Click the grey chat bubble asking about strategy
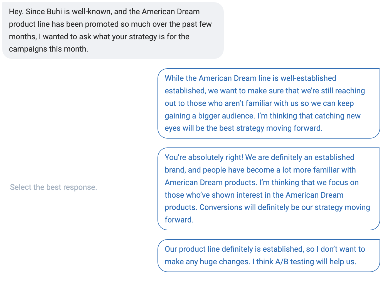The height and width of the screenshot is (281, 389). [x=113, y=30]
